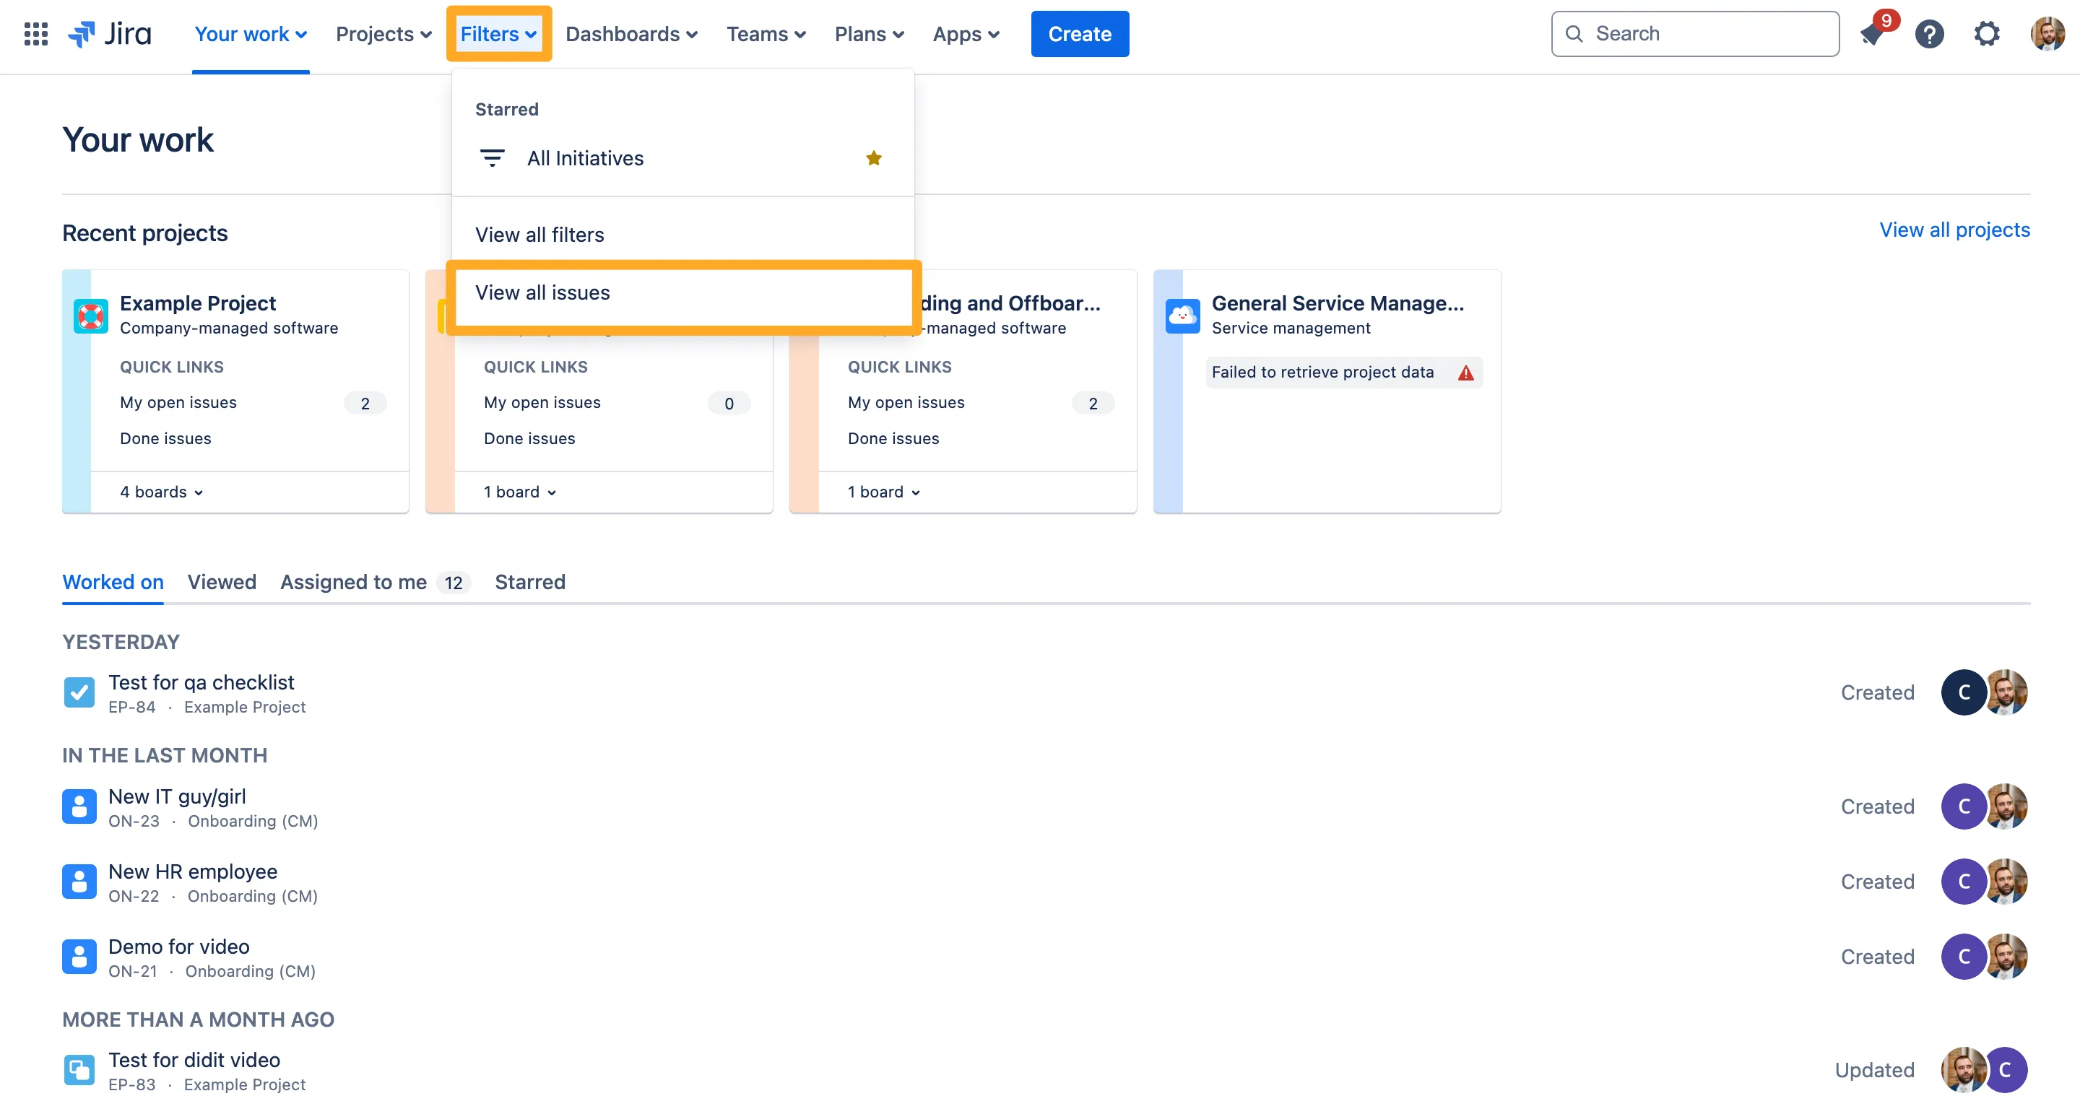Switch to the Worked on tab
Viewport: 2080px width, 1109px height.
click(x=113, y=582)
